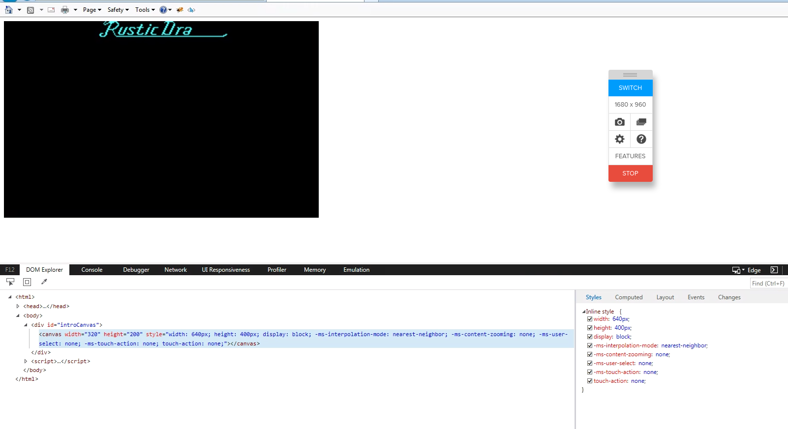Uncheck the touch-action: none property
This screenshot has width=788, height=429.
coord(590,381)
